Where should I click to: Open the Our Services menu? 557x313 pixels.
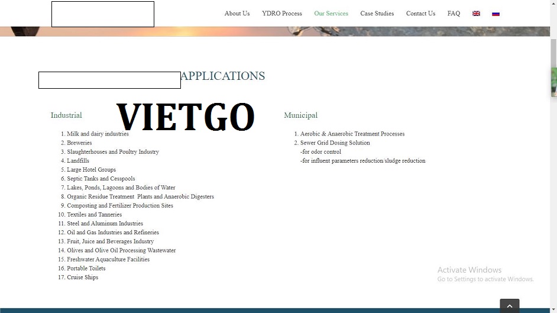pyautogui.click(x=331, y=14)
